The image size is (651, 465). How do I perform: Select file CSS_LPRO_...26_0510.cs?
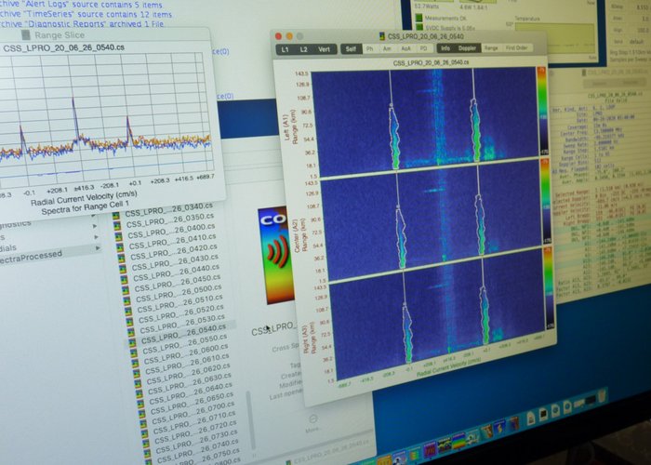tap(180, 303)
